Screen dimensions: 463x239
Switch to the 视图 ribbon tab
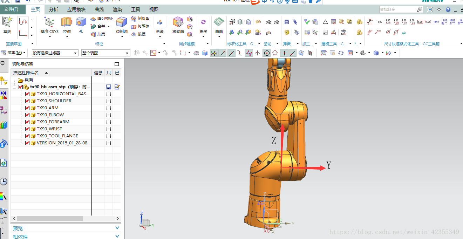point(154,9)
